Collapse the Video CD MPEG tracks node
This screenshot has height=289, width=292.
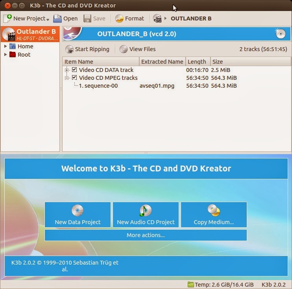(x=67, y=78)
